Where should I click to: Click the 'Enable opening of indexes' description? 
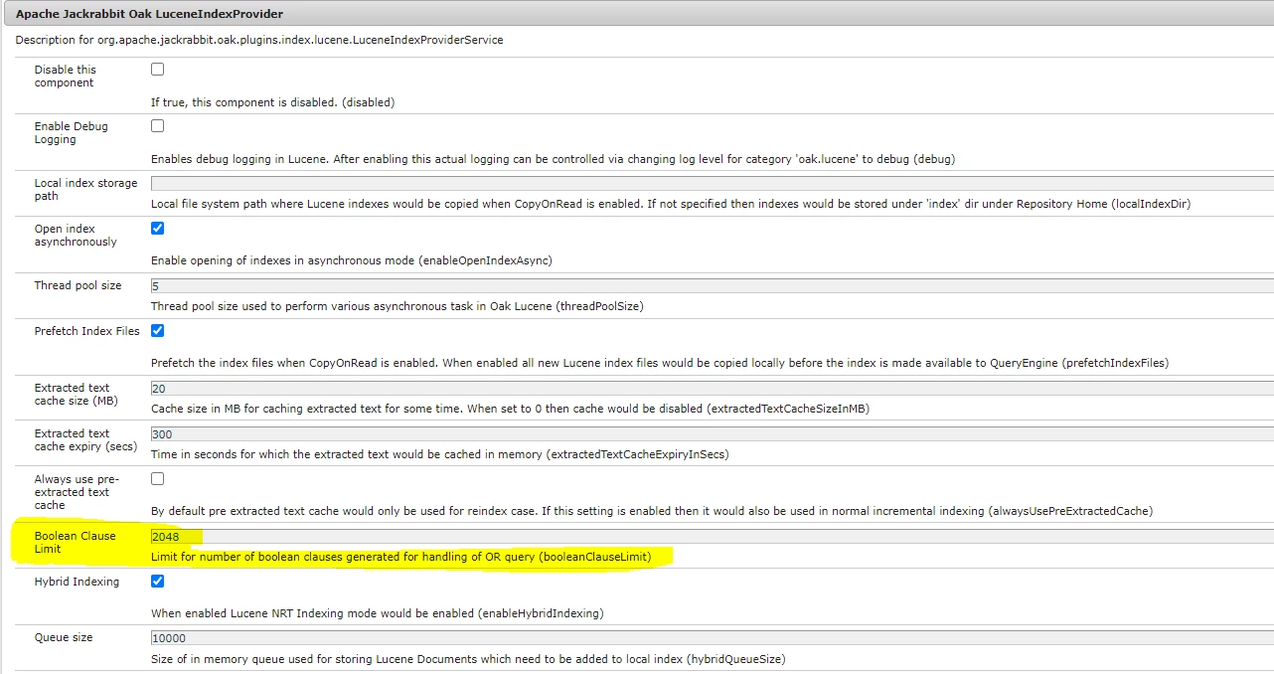coord(351,260)
